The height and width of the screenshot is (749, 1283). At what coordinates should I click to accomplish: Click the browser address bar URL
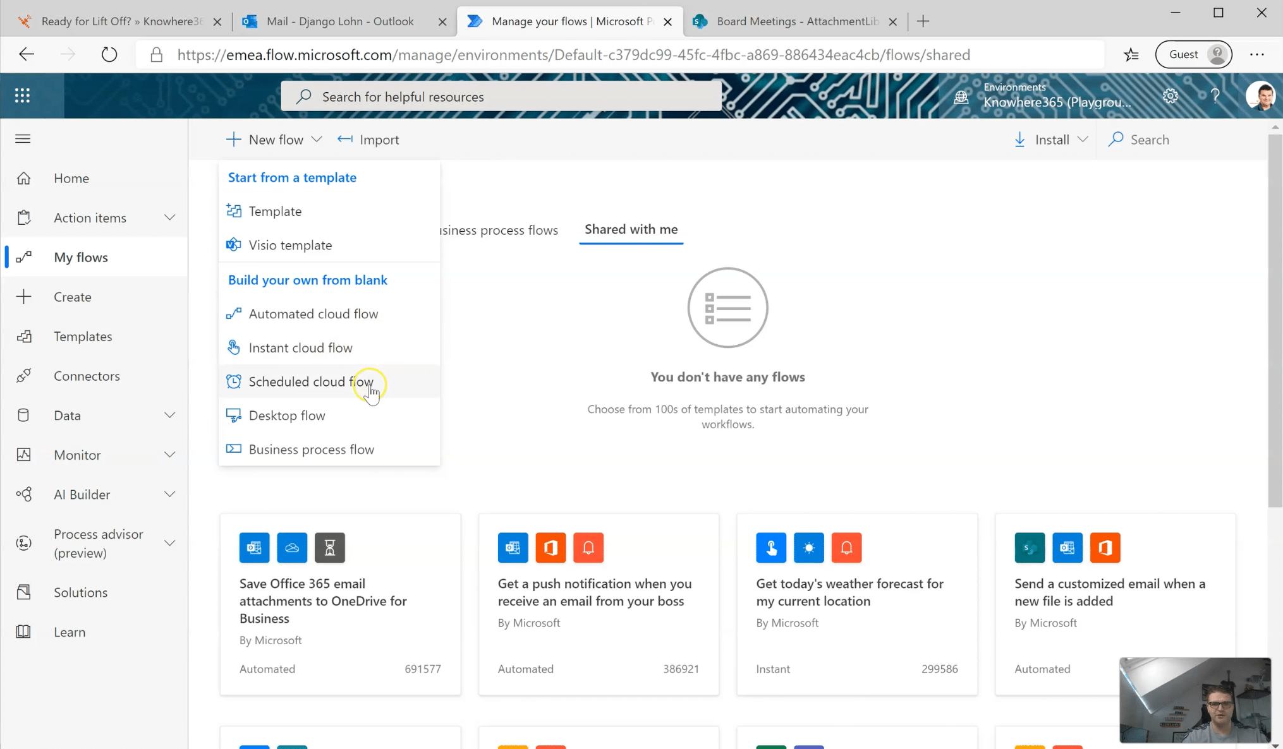click(573, 55)
